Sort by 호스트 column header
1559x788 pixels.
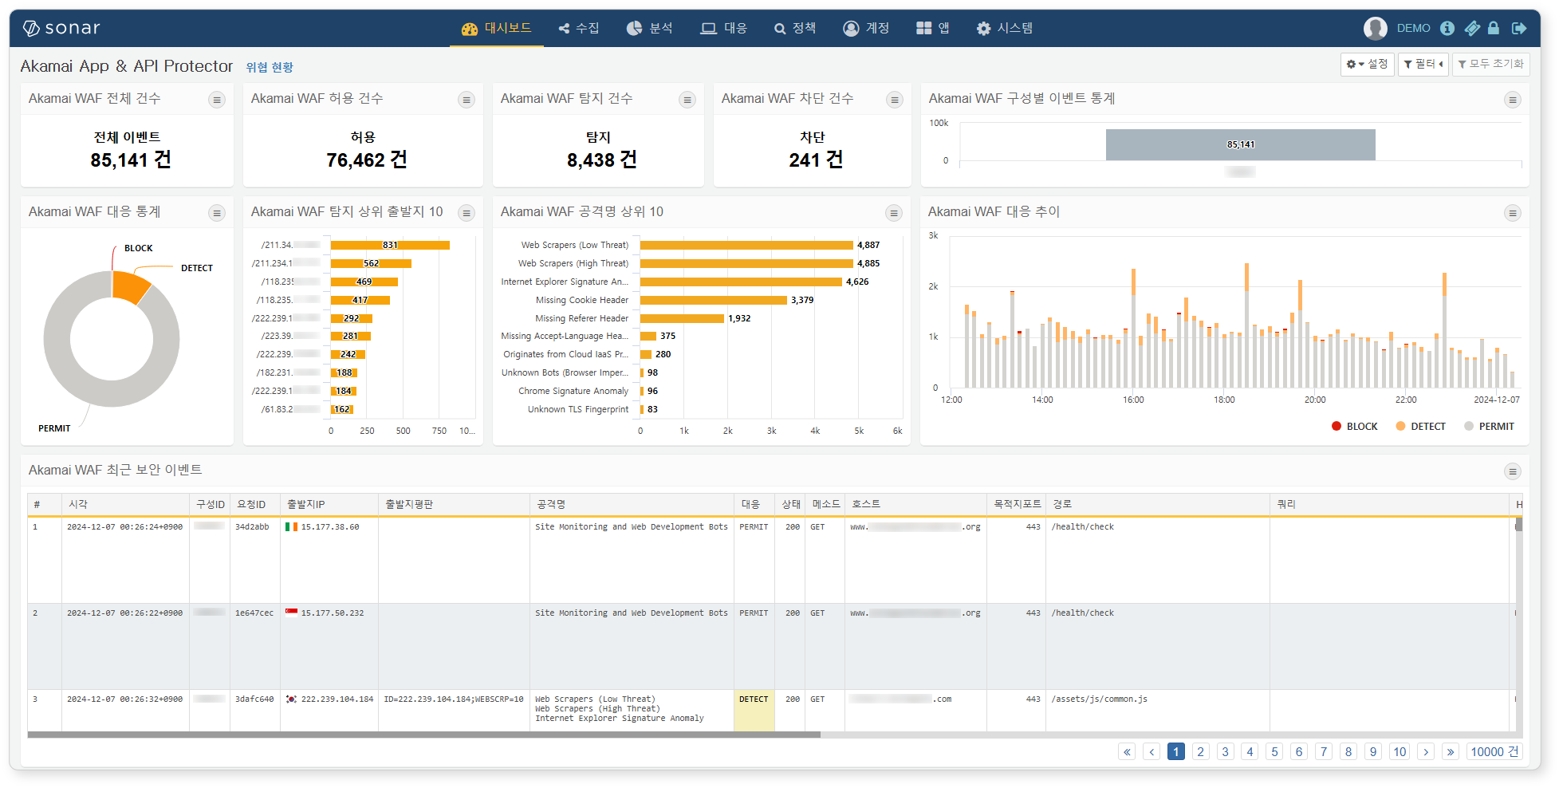(x=915, y=505)
